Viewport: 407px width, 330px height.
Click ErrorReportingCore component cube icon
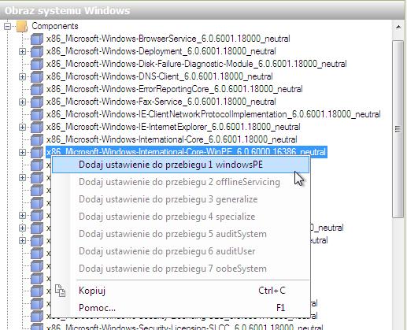click(x=37, y=89)
